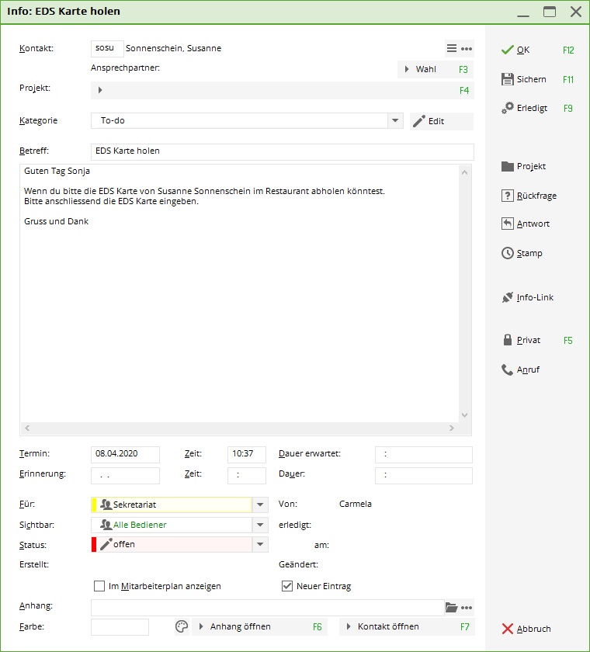Image resolution: width=590 pixels, height=652 pixels.
Task: Open color palette icon next to Farbe
Action: click(180, 626)
